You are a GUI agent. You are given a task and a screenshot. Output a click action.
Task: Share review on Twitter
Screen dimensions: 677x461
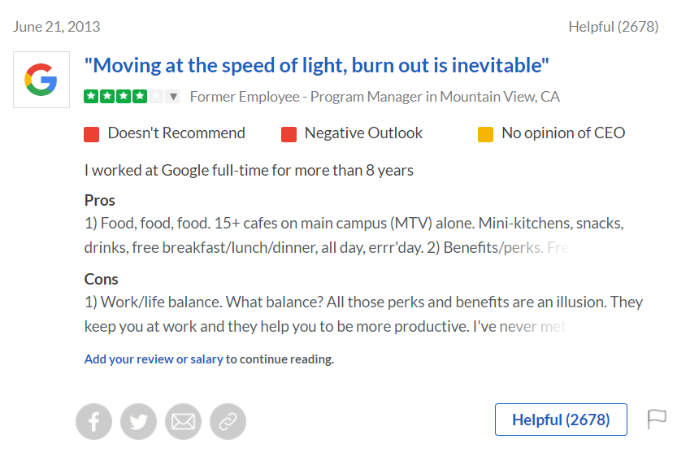click(x=138, y=421)
